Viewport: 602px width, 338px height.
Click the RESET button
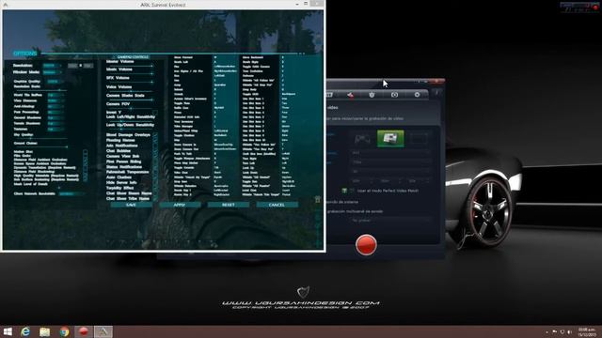tap(228, 205)
